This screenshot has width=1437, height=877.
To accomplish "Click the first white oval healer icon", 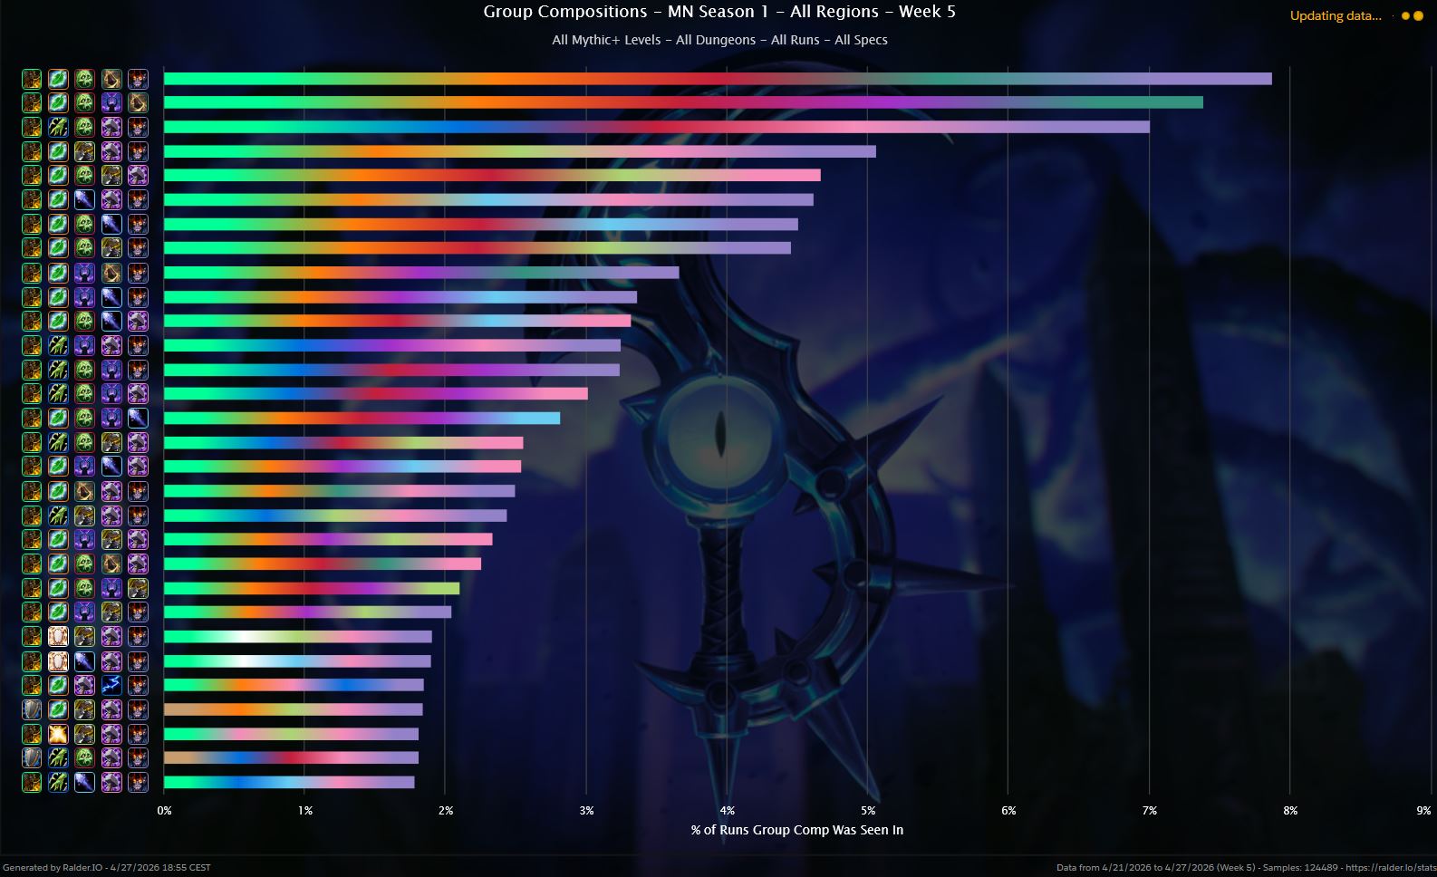I will (x=58, y=636).
